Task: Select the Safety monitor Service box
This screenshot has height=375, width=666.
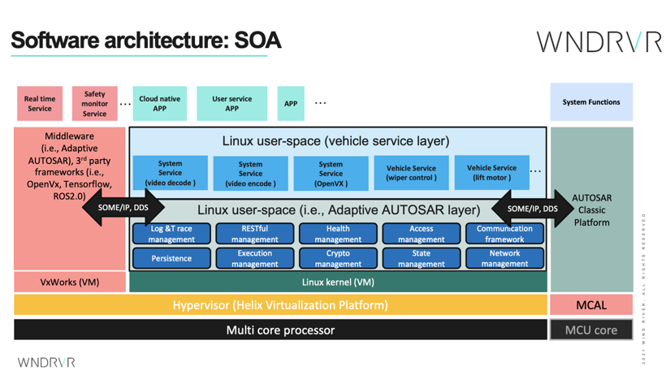Action: [x=95, y=104]
